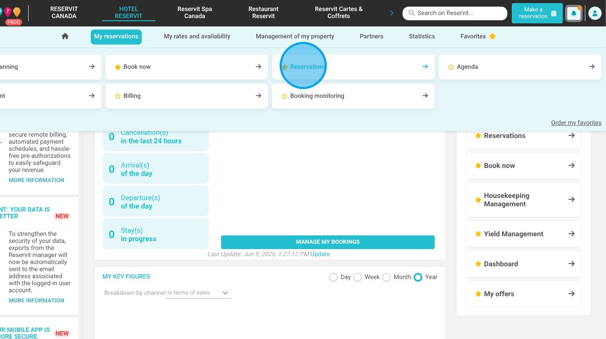Expand more properties with the top bar chevron
Viewport: 606px width, 339px height.
392,13
